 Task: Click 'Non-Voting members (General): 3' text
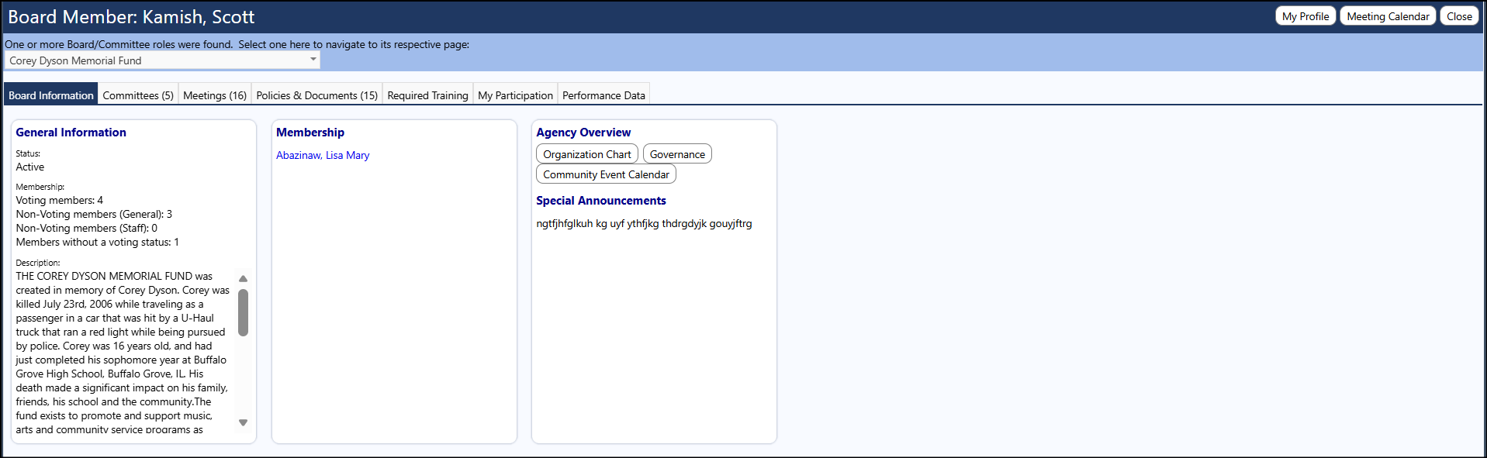click(94, 214)
